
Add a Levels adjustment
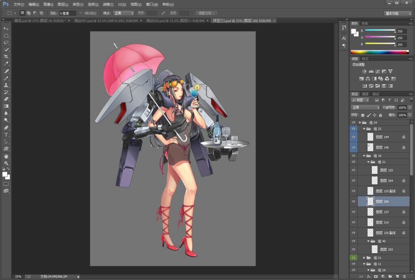371,71
